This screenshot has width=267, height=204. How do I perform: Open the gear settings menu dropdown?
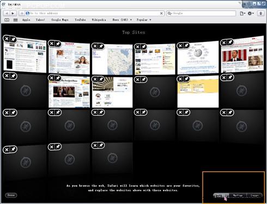click(x=251, y=13)
